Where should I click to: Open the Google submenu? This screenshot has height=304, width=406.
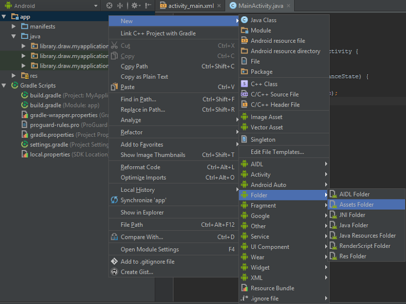point(284,216)
